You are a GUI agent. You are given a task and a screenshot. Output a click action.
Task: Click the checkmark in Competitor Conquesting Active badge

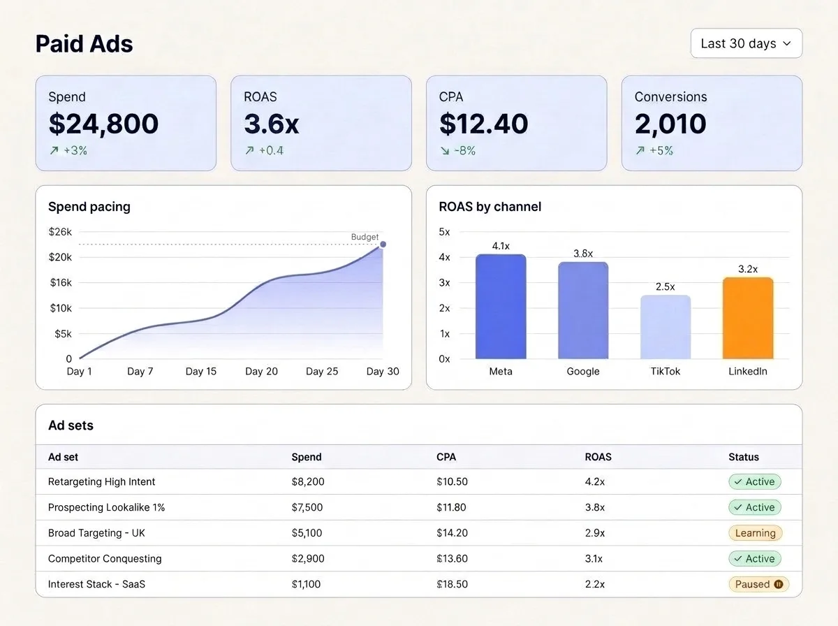[x=737, y=559]
